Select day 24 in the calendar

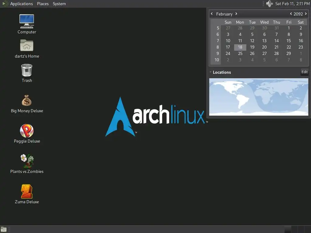[228, 53]
